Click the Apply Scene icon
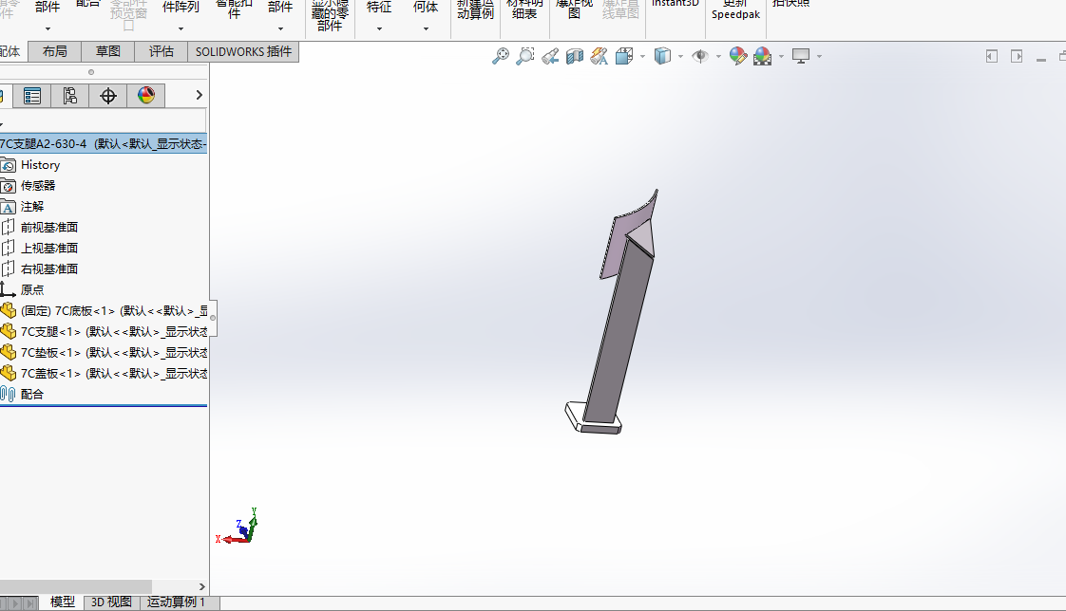1066x611 pixels. (x=763, y=56)
